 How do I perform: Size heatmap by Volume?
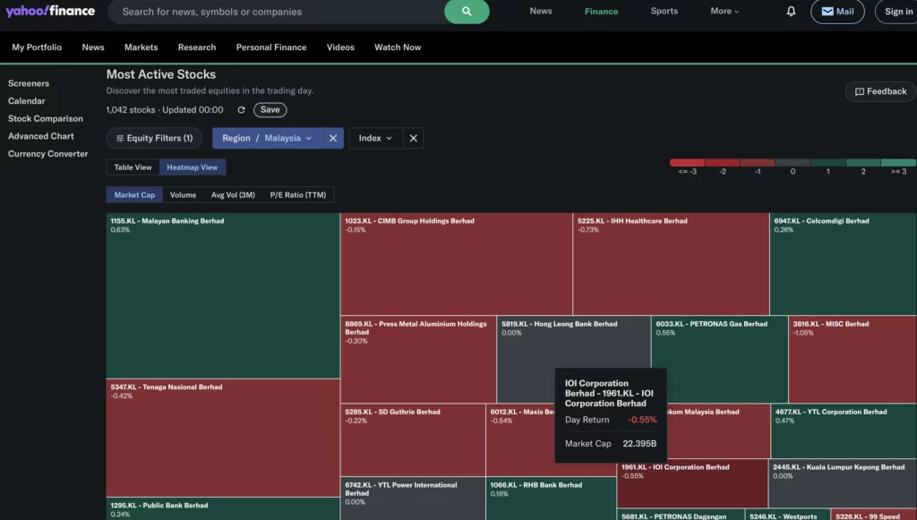tap(183, 195)
